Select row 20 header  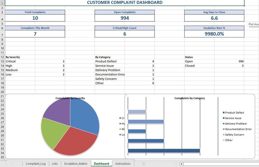[x=2, y=92]
